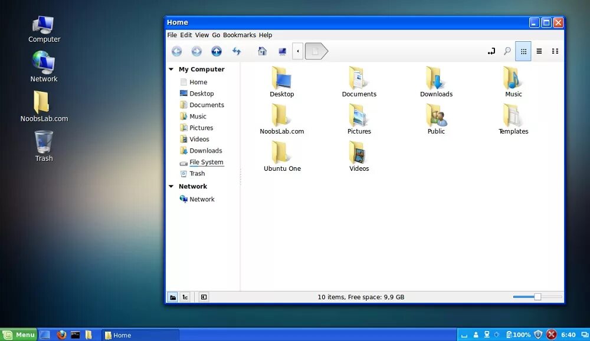The image size is (590, 341).
Task: Click the red X tray icon
Action: point(551,335)
